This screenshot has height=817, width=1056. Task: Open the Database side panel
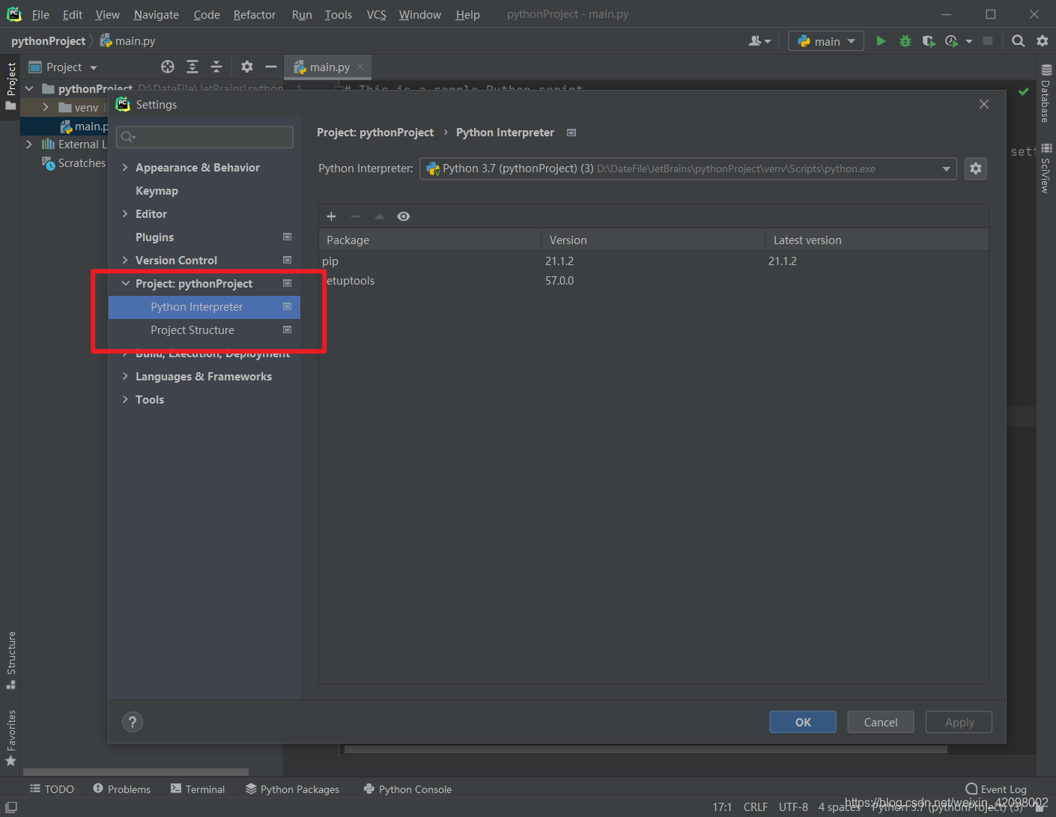1046,94
